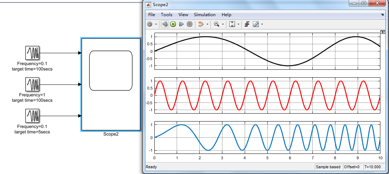Click the red sine wave plot axes

tap(267, 95)
